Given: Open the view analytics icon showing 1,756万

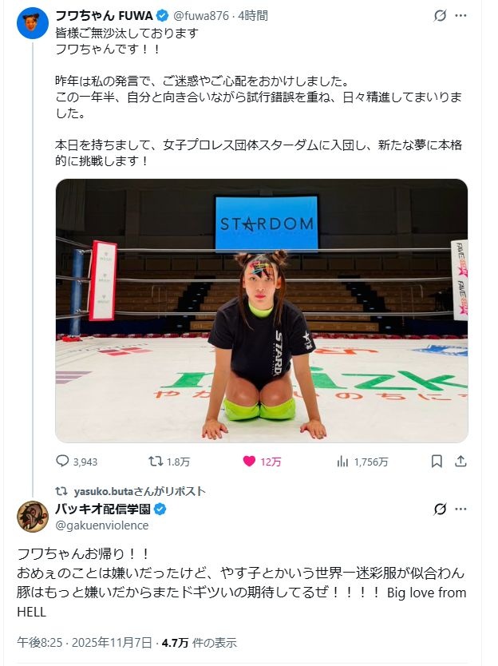Looking at the screenshot, I should pyautogui.click(x=343, y=461).
